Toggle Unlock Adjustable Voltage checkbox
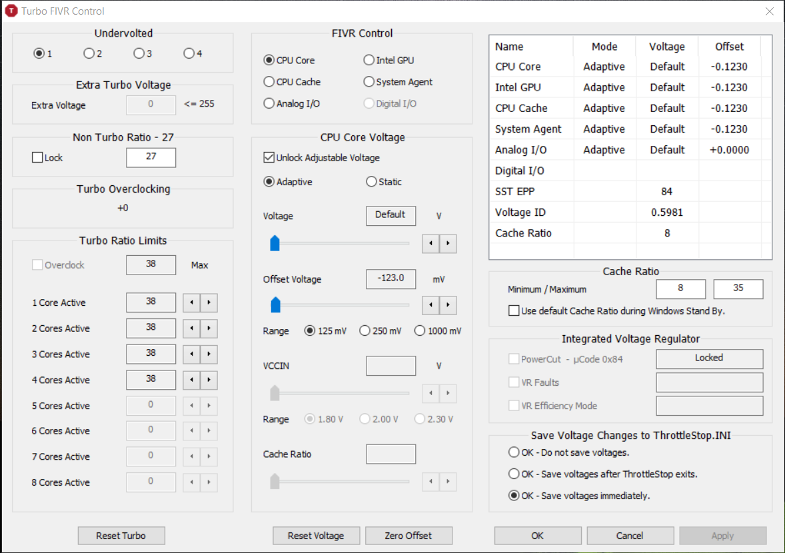This screenshot has width=785, height=553. (269, 158)
